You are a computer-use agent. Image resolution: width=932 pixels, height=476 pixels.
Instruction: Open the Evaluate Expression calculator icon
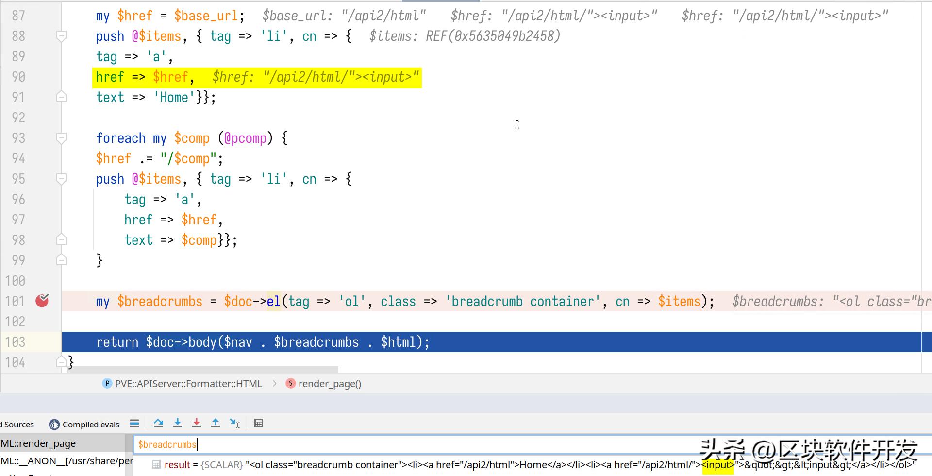[259, 424]
